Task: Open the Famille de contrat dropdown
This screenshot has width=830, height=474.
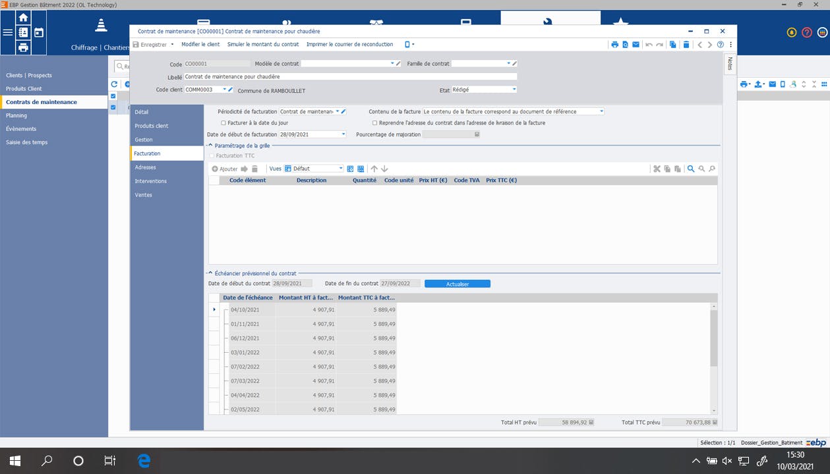Action: (508, 64)
